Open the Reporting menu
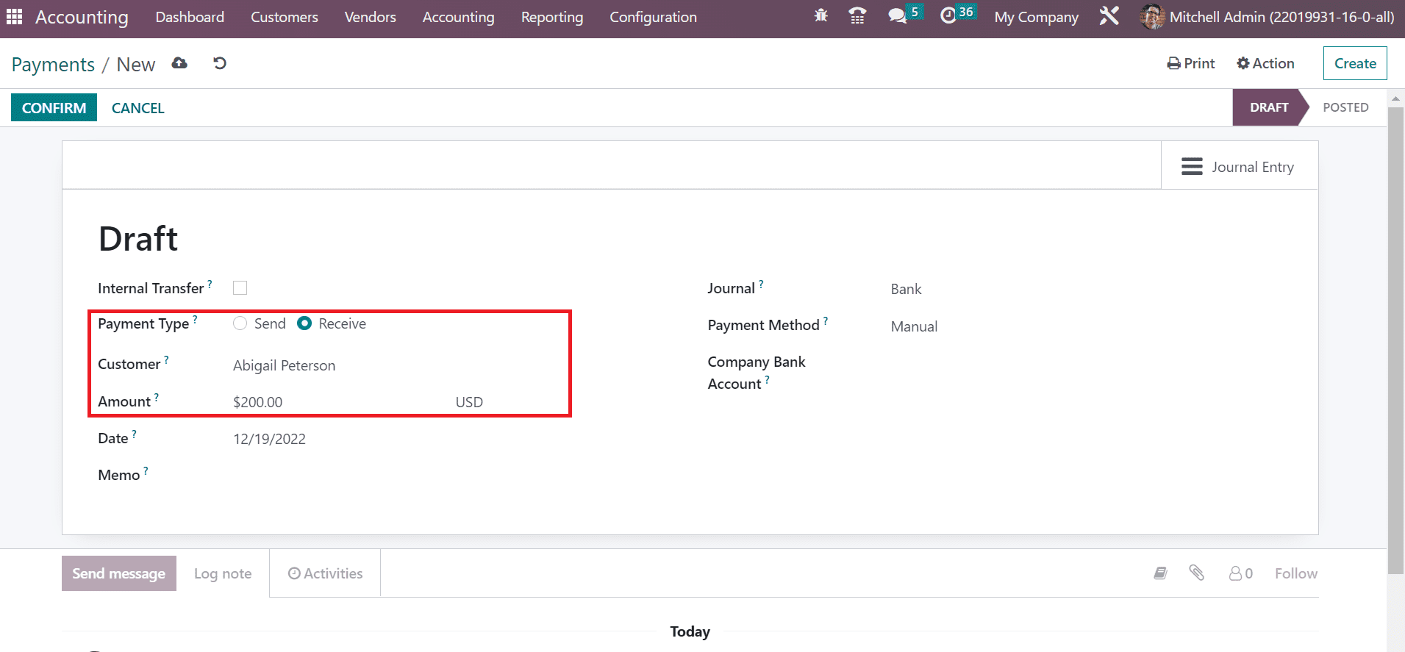This screenshot has width=1405, height=652. coord(552,17)
